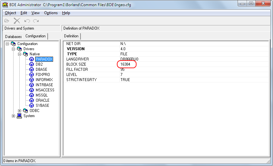
Task: Select the INTRBASE driver label
Action: 44,85
